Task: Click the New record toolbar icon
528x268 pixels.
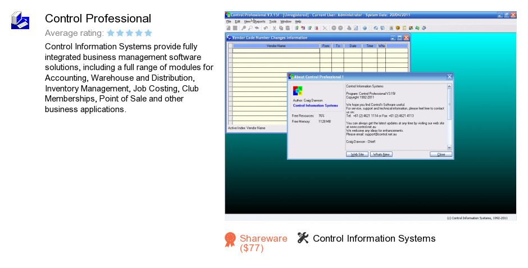Action: tap(228, 28)
